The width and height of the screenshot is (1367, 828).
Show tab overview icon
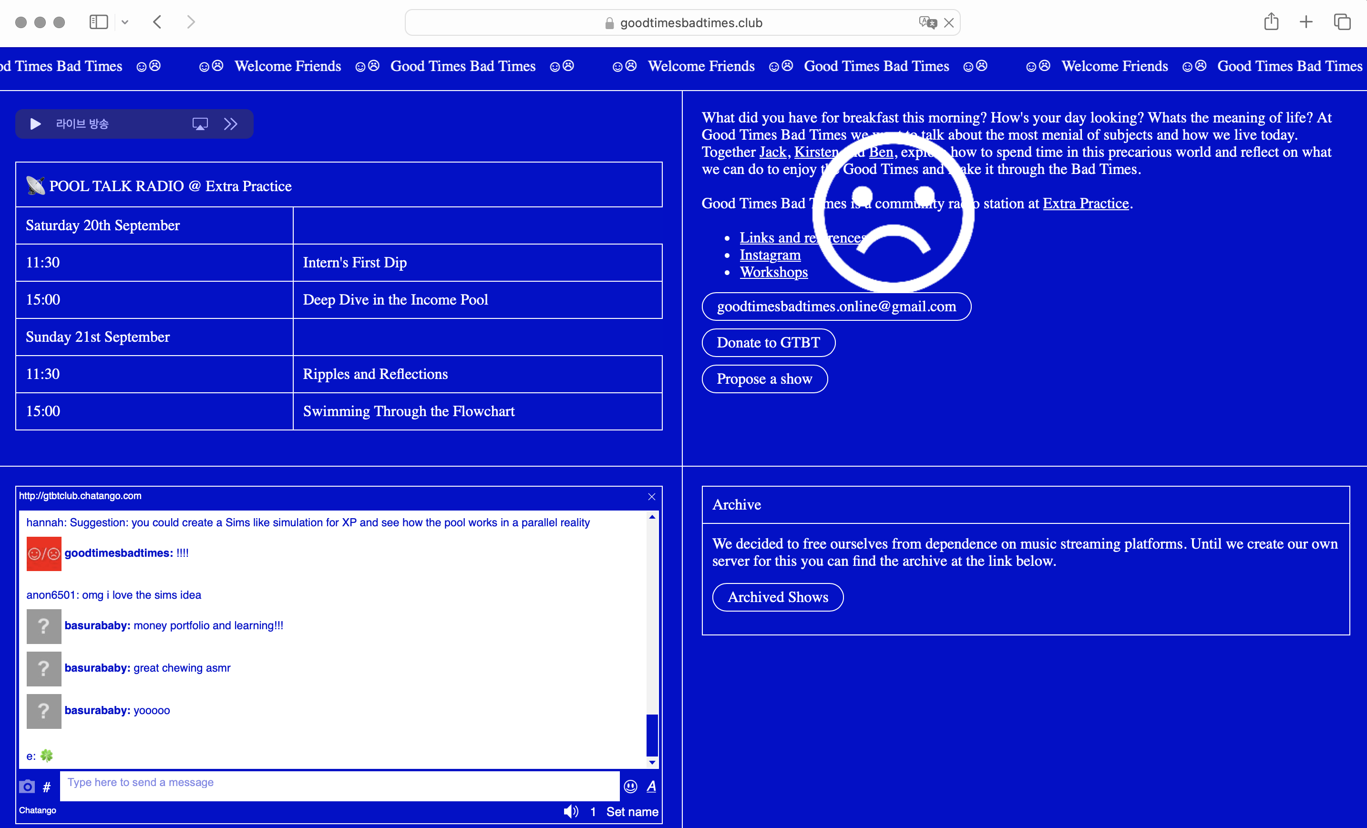(x=1342, y=22)
